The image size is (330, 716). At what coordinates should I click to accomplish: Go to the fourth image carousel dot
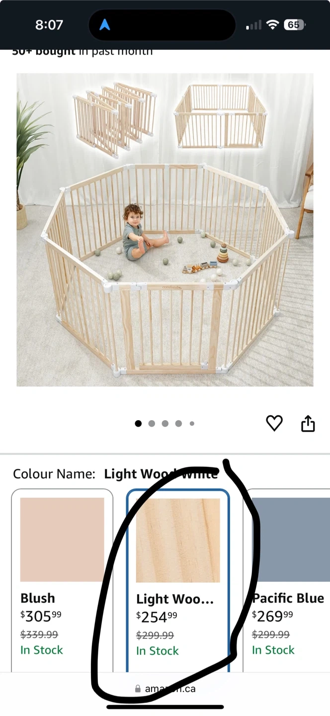click(178, 424)
